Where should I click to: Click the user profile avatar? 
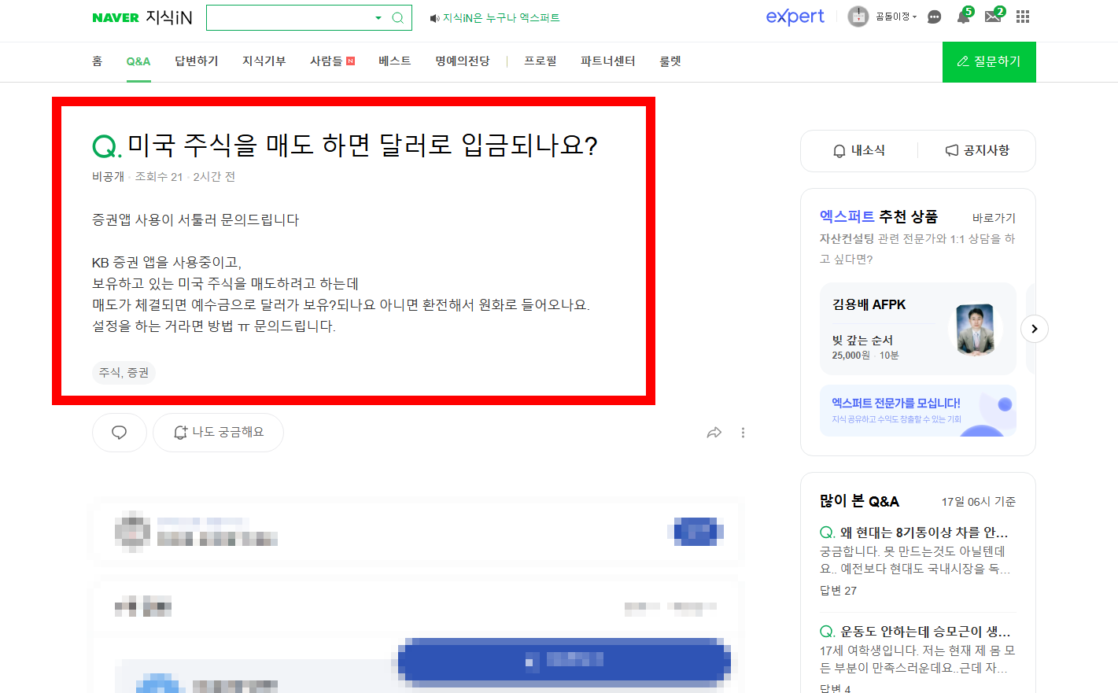coord(858,17)
